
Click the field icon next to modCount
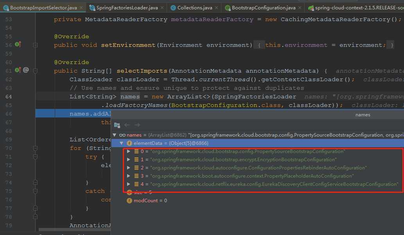point(129,201)
